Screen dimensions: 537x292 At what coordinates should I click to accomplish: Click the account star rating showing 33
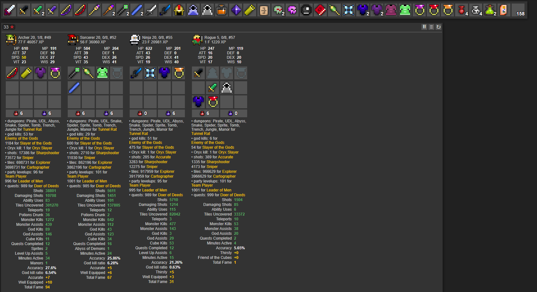9,27
